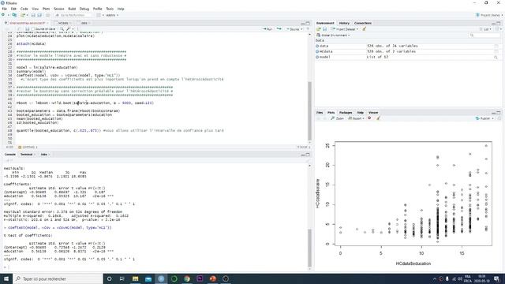Open the File menu
The width and height of the screenshot is (505, 284).
5,9
